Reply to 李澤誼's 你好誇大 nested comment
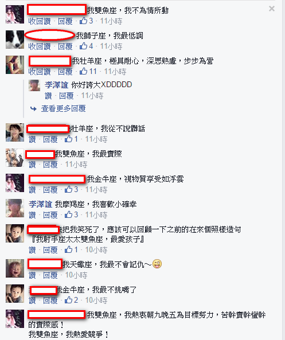The height and width of the screenshot is (340, 285). (x=67, y=96)
